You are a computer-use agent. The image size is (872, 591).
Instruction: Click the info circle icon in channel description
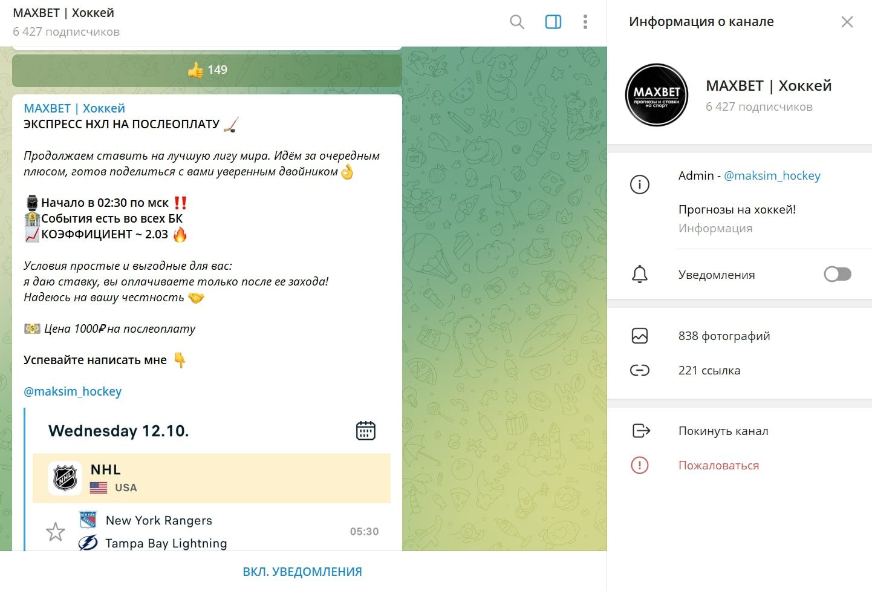(x=640, y=184)
